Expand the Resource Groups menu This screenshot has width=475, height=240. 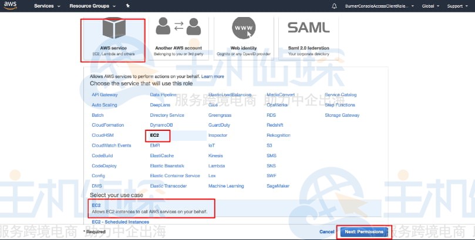92,6
